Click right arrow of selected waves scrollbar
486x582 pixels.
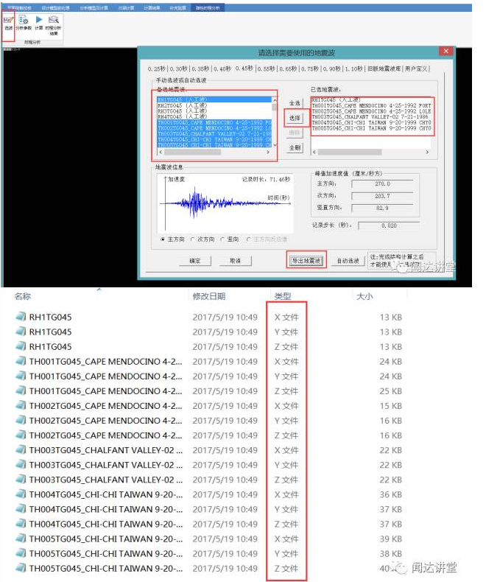427,152
